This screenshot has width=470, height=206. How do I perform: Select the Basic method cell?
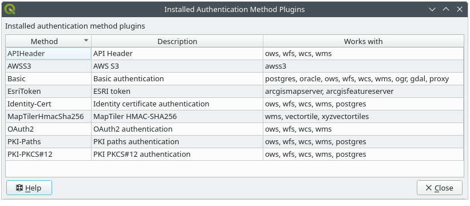49,79
